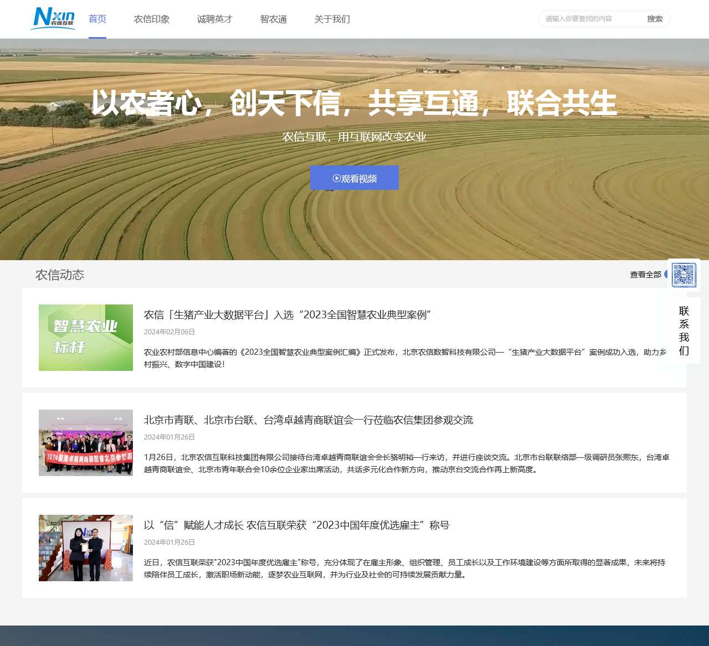Screen dimensions: 709x646
Task: Click the Nxin 农信互联 logo
Action: [x=54, y=18]
